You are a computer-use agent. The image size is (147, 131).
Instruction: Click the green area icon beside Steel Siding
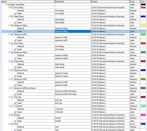tap(12, 16)
